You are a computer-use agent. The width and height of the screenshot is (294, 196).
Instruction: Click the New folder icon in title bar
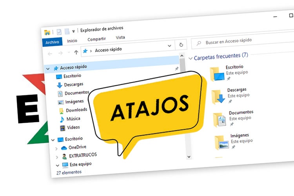pos(67,32)
